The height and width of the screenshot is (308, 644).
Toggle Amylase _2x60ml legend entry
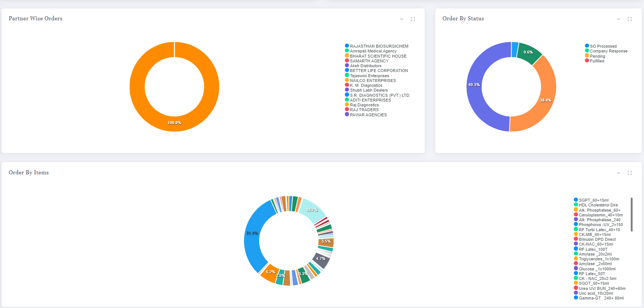click(x=593, y=264)
